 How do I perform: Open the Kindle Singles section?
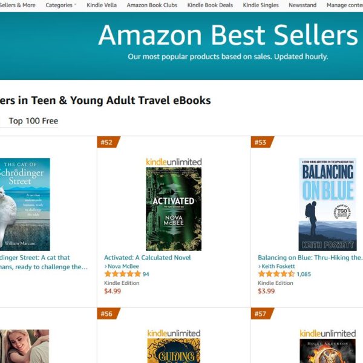coord(261,5)
